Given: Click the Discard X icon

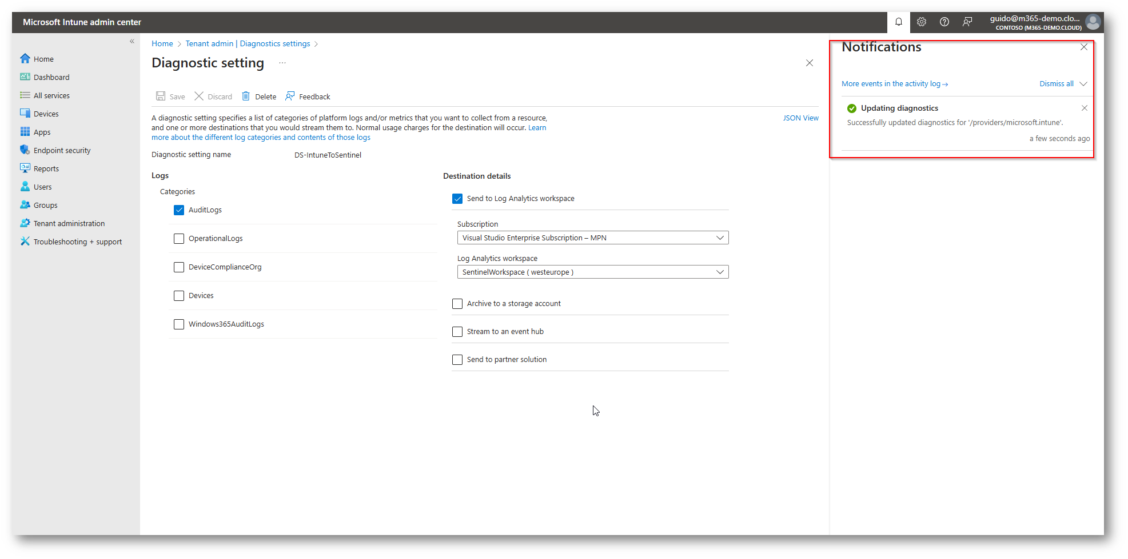Looking at the screenshot, I should point(199,96).
